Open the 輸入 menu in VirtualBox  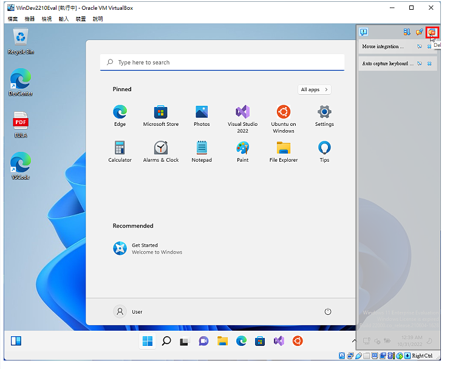[64, 19]
